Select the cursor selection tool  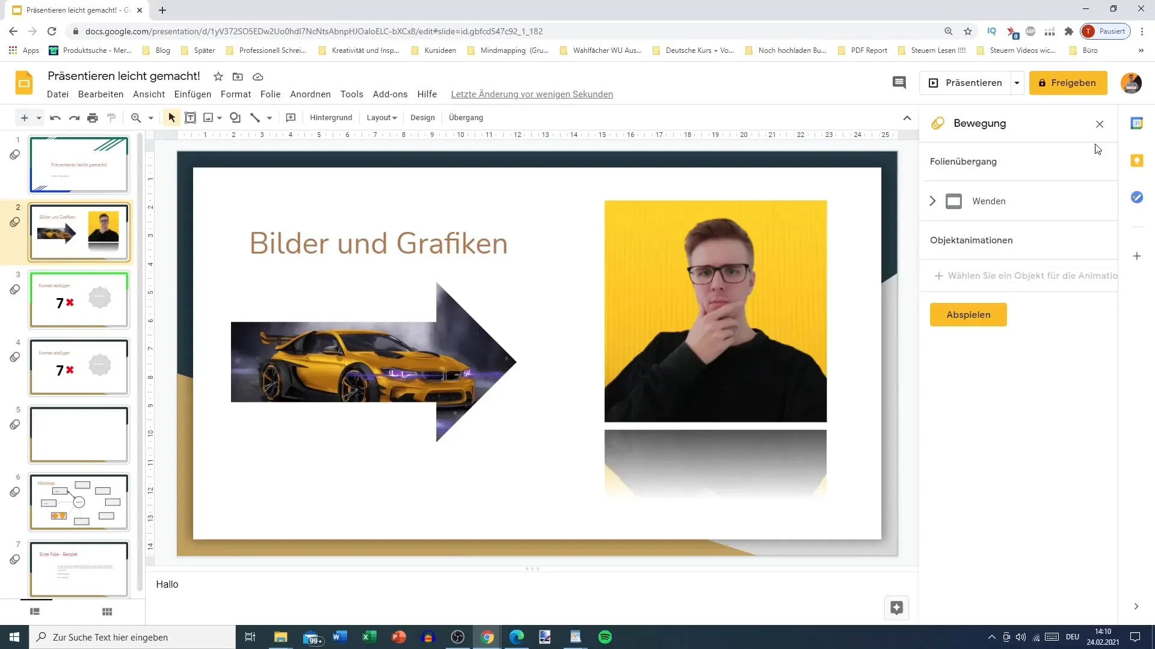171,118
